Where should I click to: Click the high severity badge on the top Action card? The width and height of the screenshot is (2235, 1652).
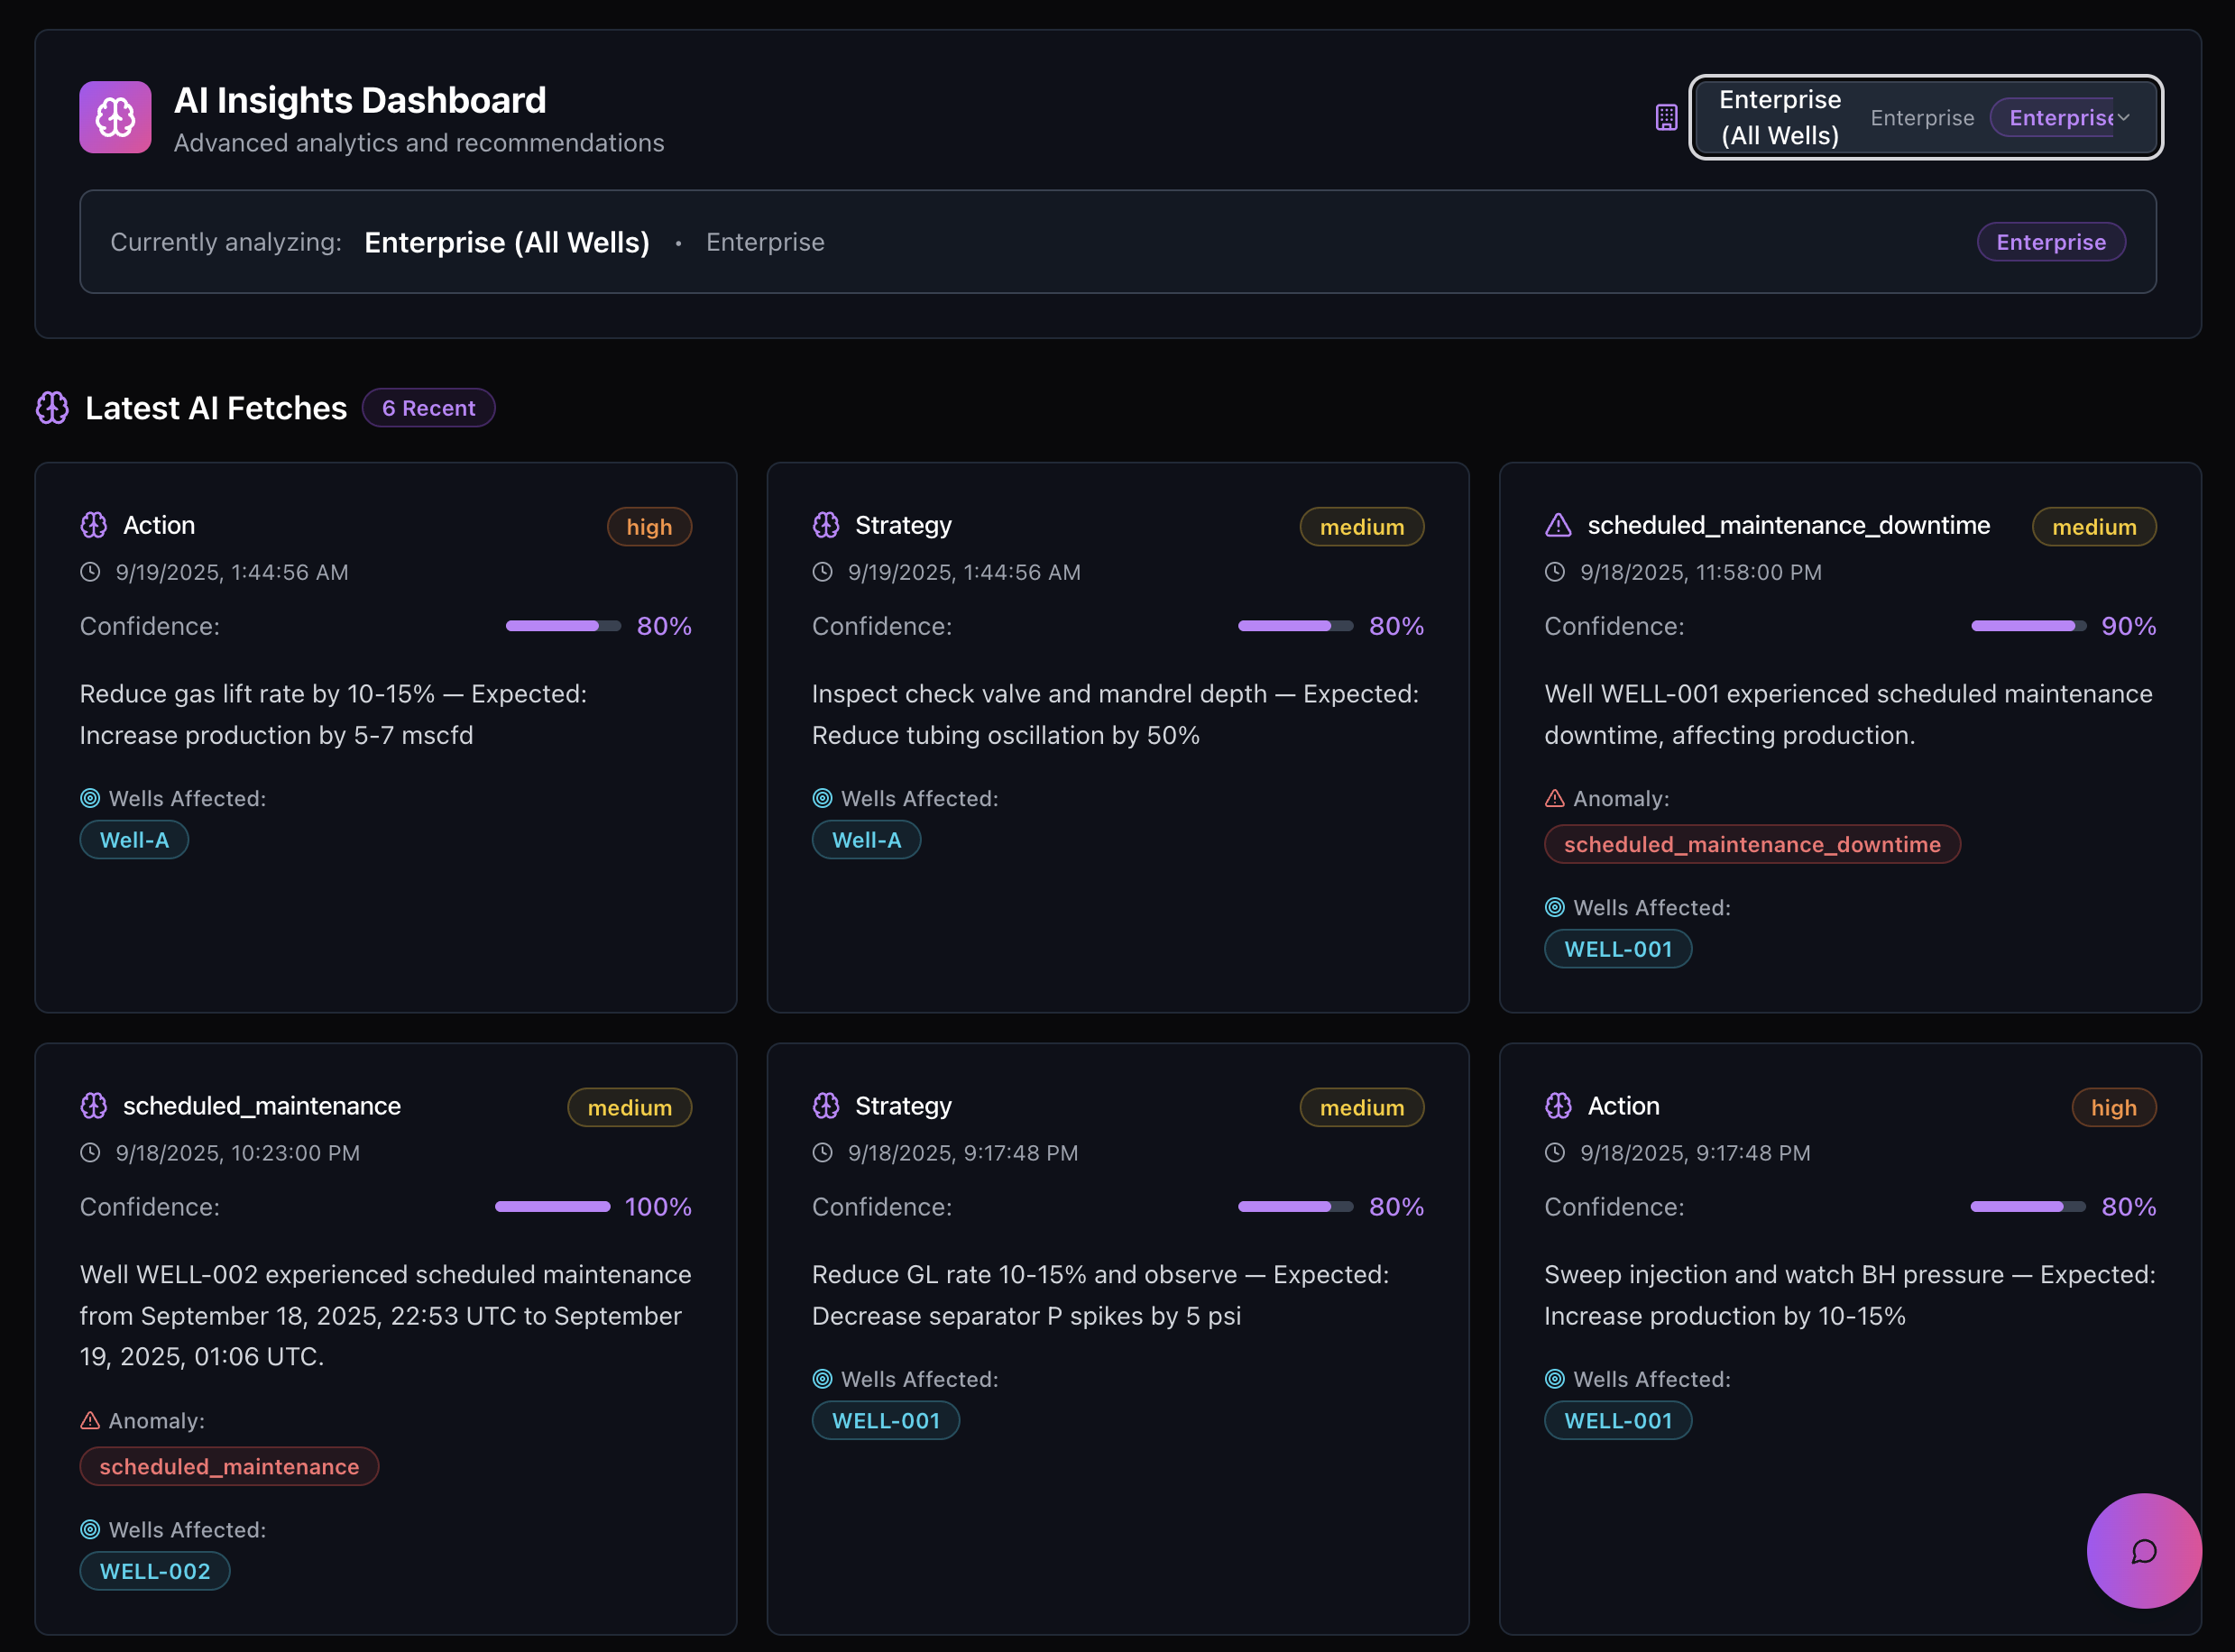[x=649, y=526]
